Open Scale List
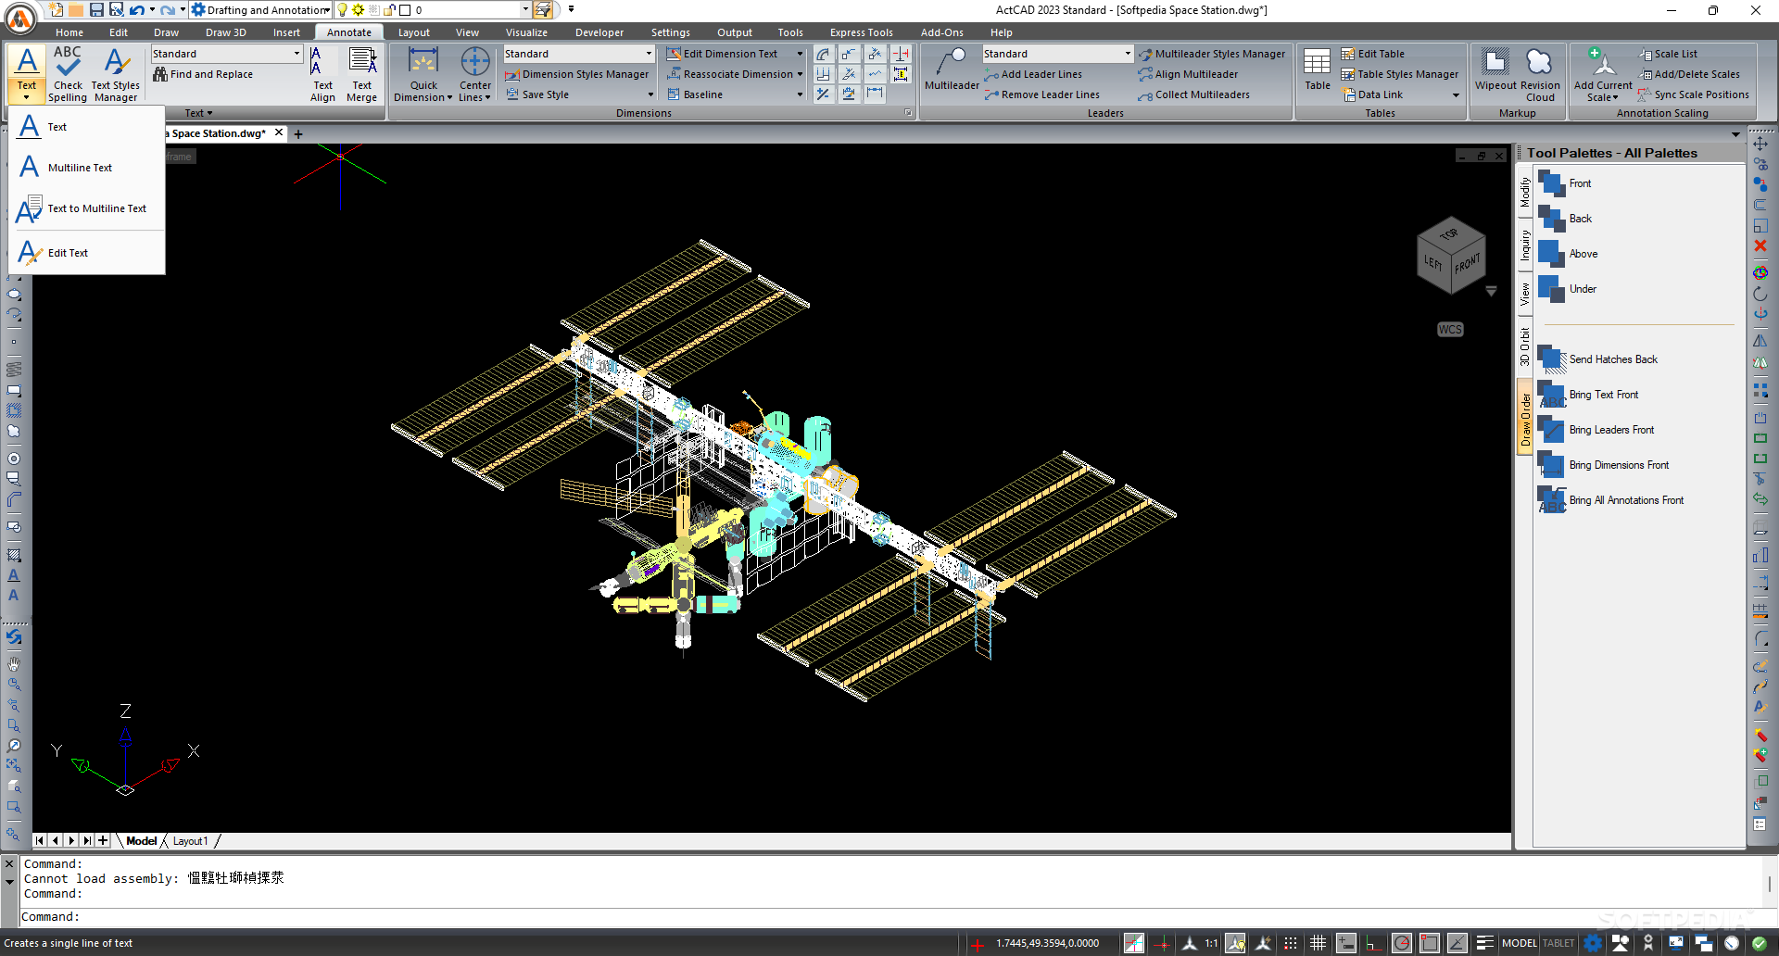 pyautogui.click(x=1668, y=54)
